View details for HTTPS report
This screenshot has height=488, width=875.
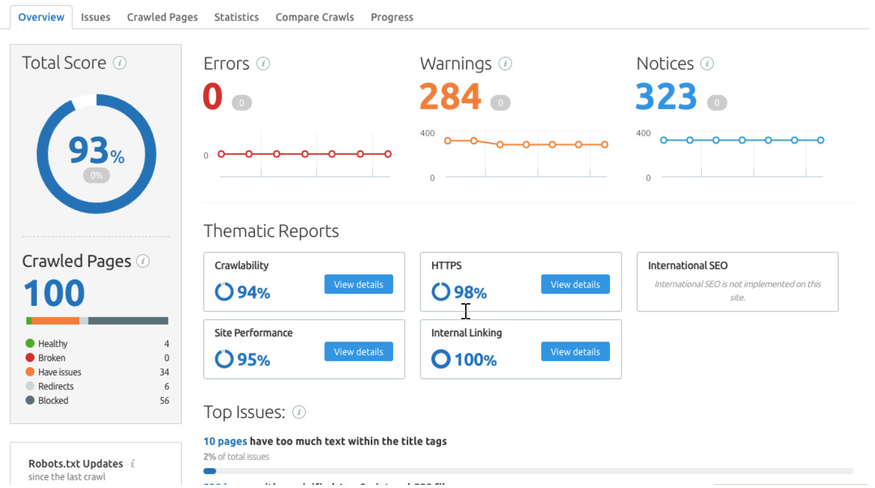pyautogui.click(x=575, y=284)
